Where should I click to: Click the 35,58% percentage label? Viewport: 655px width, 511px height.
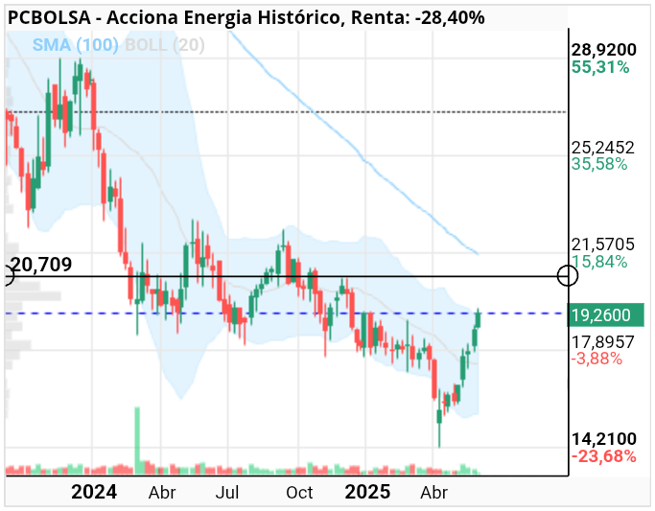[599, 164]
